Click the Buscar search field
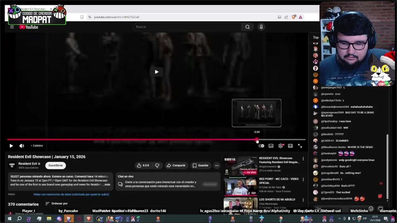Image resolution: width=397 pixels, height=223 pixels. pyautogui.click(x=187, y=27)
